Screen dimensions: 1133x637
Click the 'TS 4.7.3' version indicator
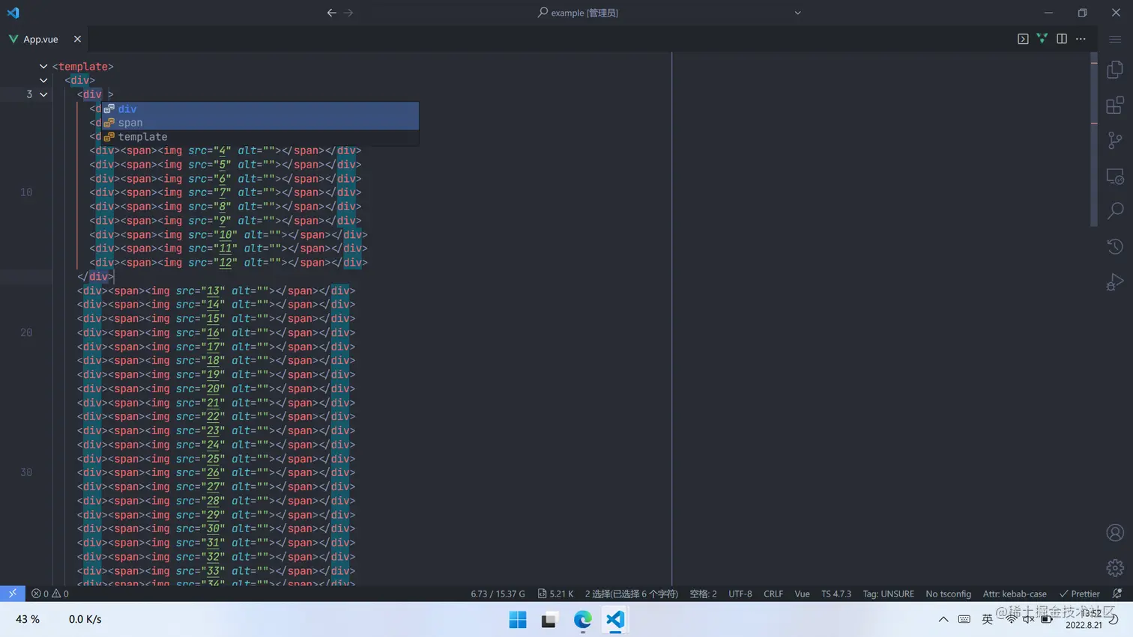tap(836, 594)
